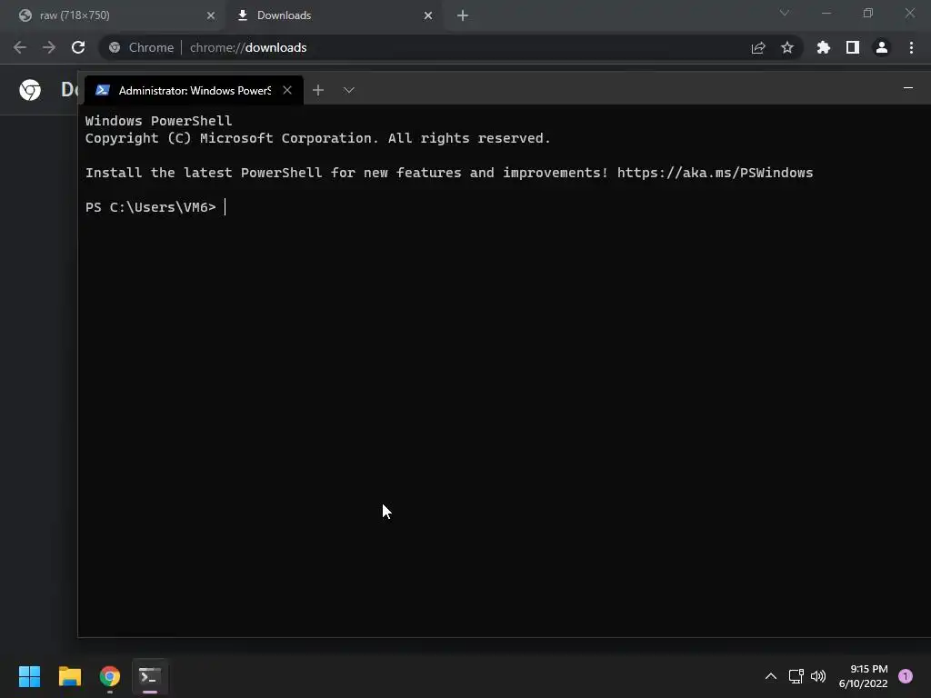Image resolution: width=931 pixels, height=698 pixels.
Task: Open Chrome profile avatar icon
Action: [x=882, y=47]
